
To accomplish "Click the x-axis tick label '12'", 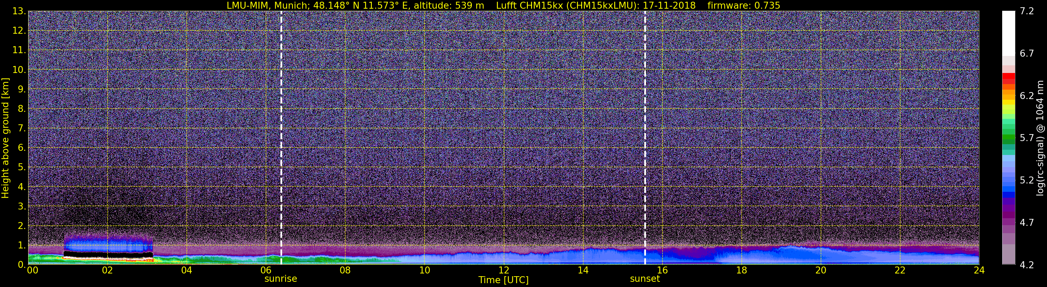I will (504, 270).
